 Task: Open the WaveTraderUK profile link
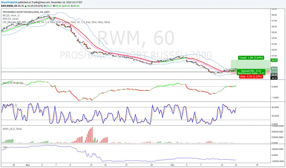tap(9, 2)
